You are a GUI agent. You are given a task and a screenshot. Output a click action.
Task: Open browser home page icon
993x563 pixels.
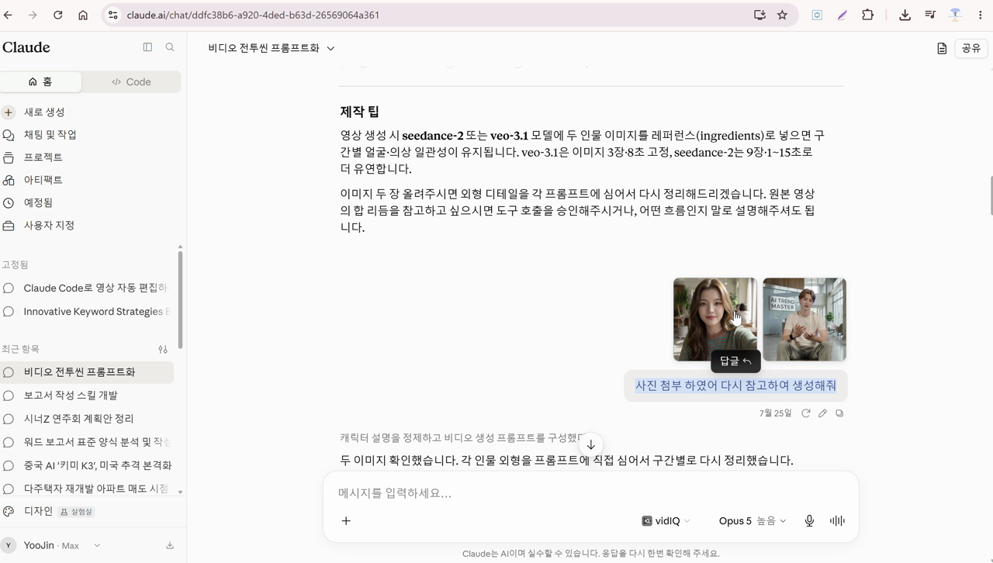(x=83, y=15)
